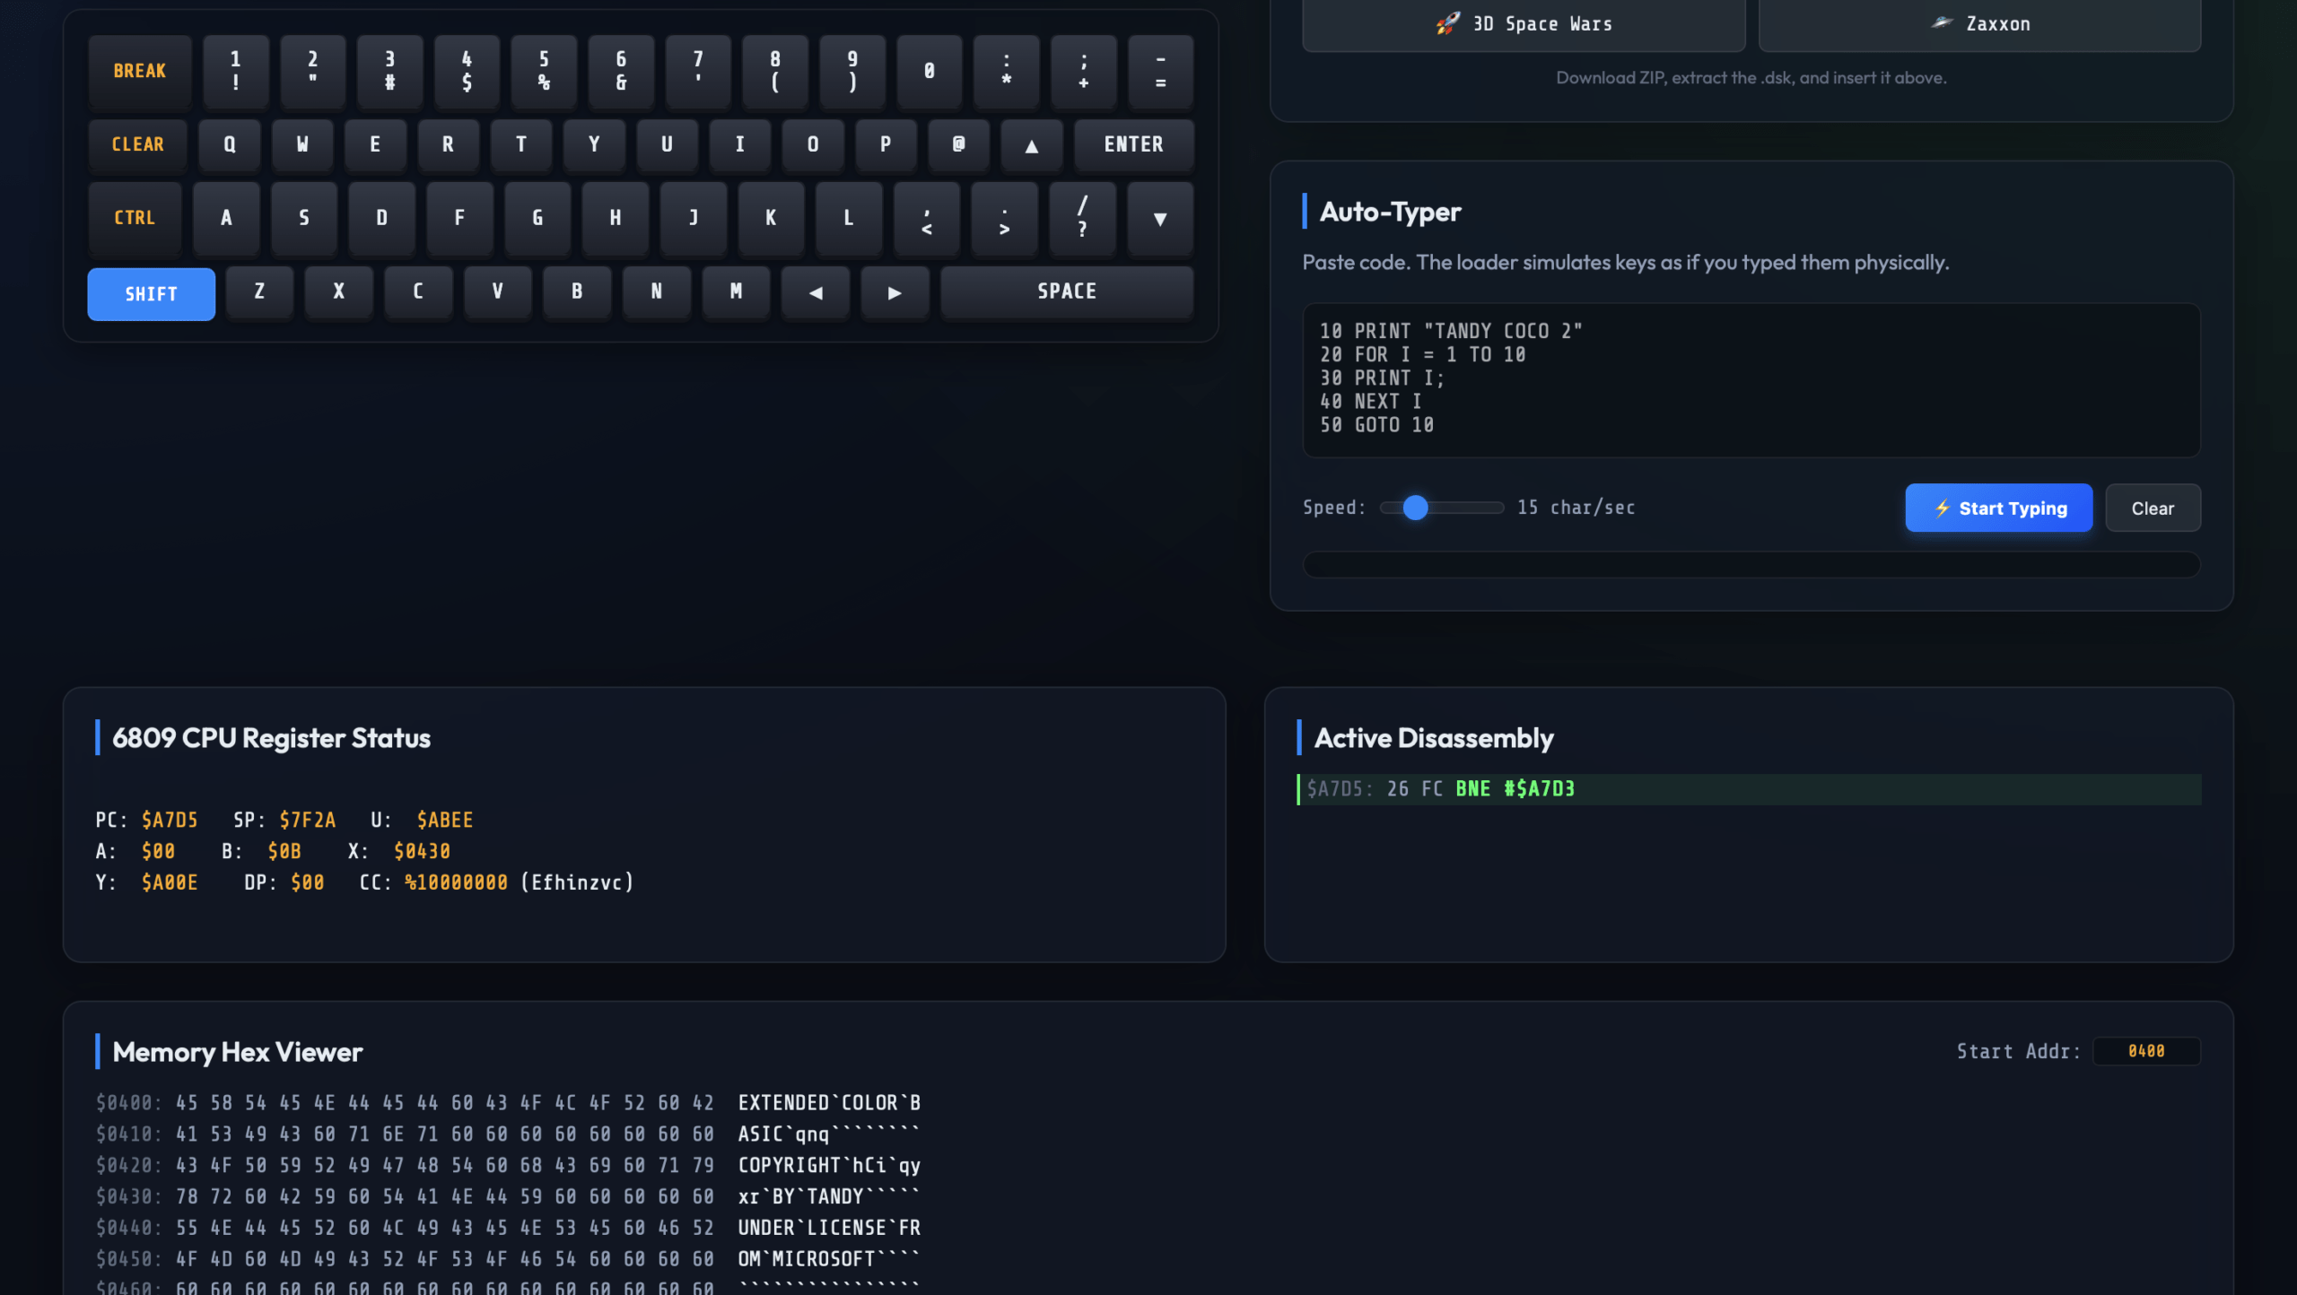Click the CLEAR key on the keyboard

(x=138, y=144)
